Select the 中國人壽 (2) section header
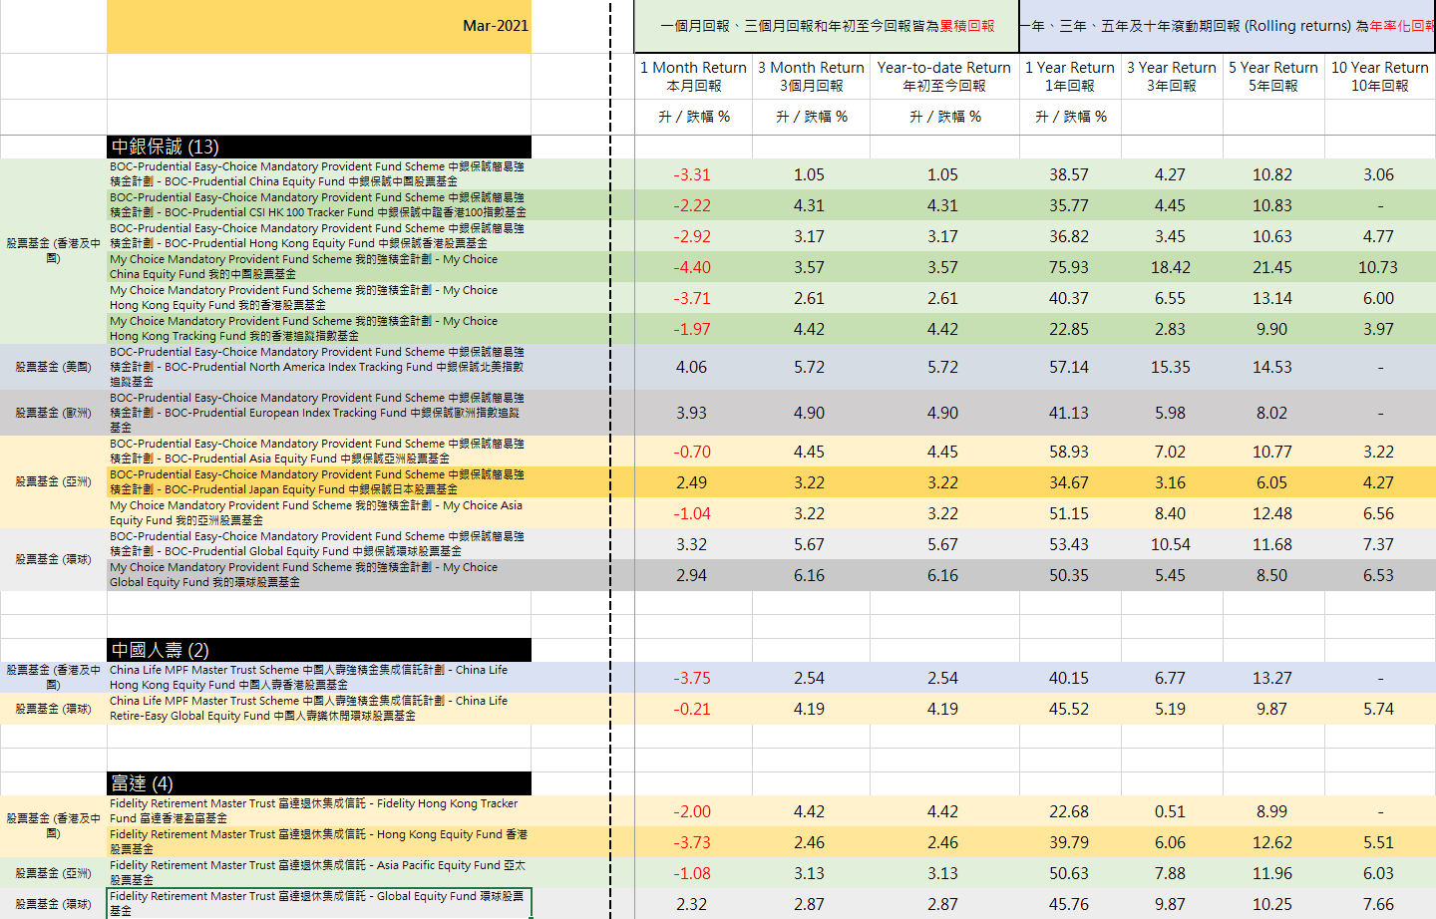 tap(319, 650)
